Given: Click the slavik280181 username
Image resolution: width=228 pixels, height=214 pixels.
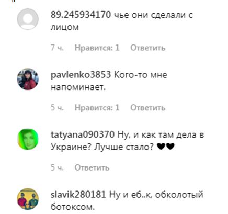Looking at the screenshot, I should click(78, 195).
